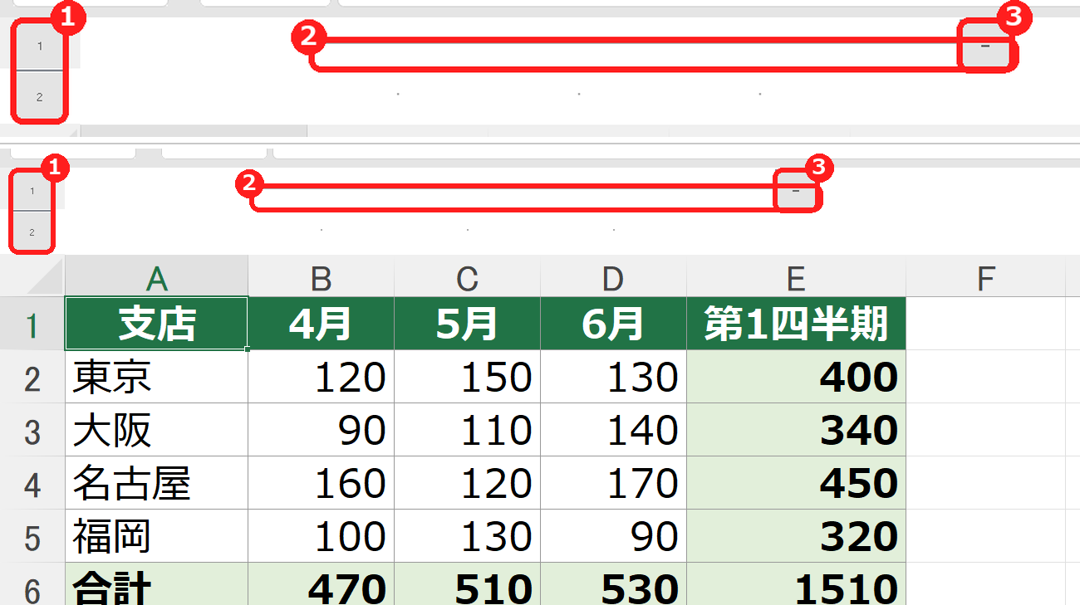Select the 大阪 cell
This screenshot has height=605, width=1080.
pos(156,430)
